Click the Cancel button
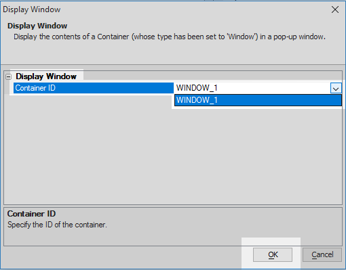This screenshot has width=346, height=270. click(322, 254)
